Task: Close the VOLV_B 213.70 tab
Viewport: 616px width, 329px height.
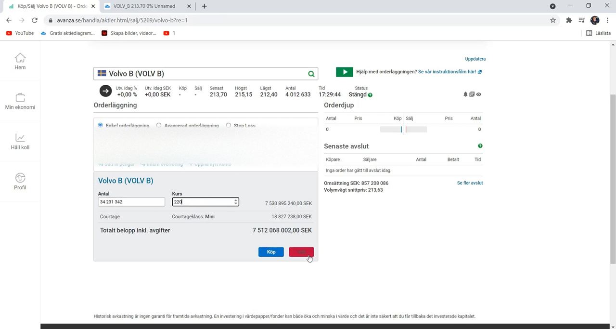Action: click(x=189, y=6)
